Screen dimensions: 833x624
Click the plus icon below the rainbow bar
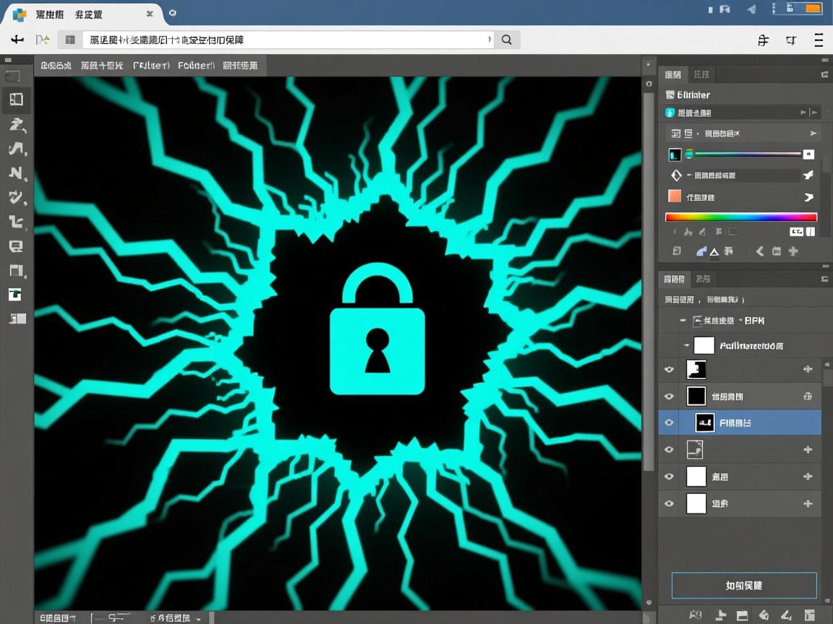(793, 251)
